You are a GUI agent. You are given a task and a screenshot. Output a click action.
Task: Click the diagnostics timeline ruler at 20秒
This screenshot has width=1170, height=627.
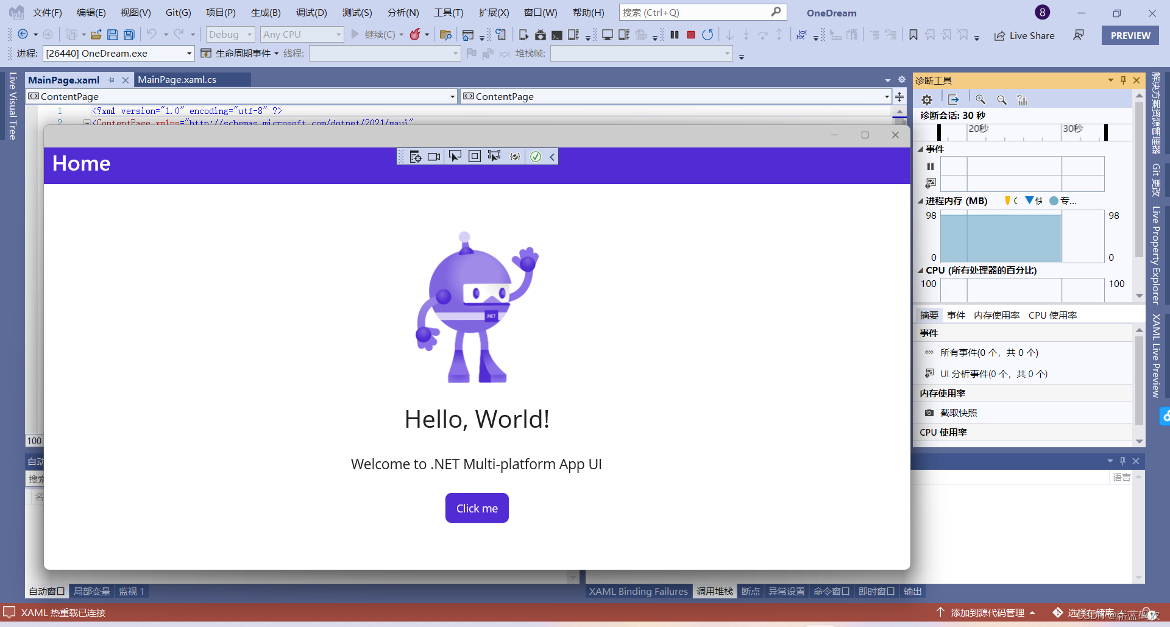(x=978, y=129)
